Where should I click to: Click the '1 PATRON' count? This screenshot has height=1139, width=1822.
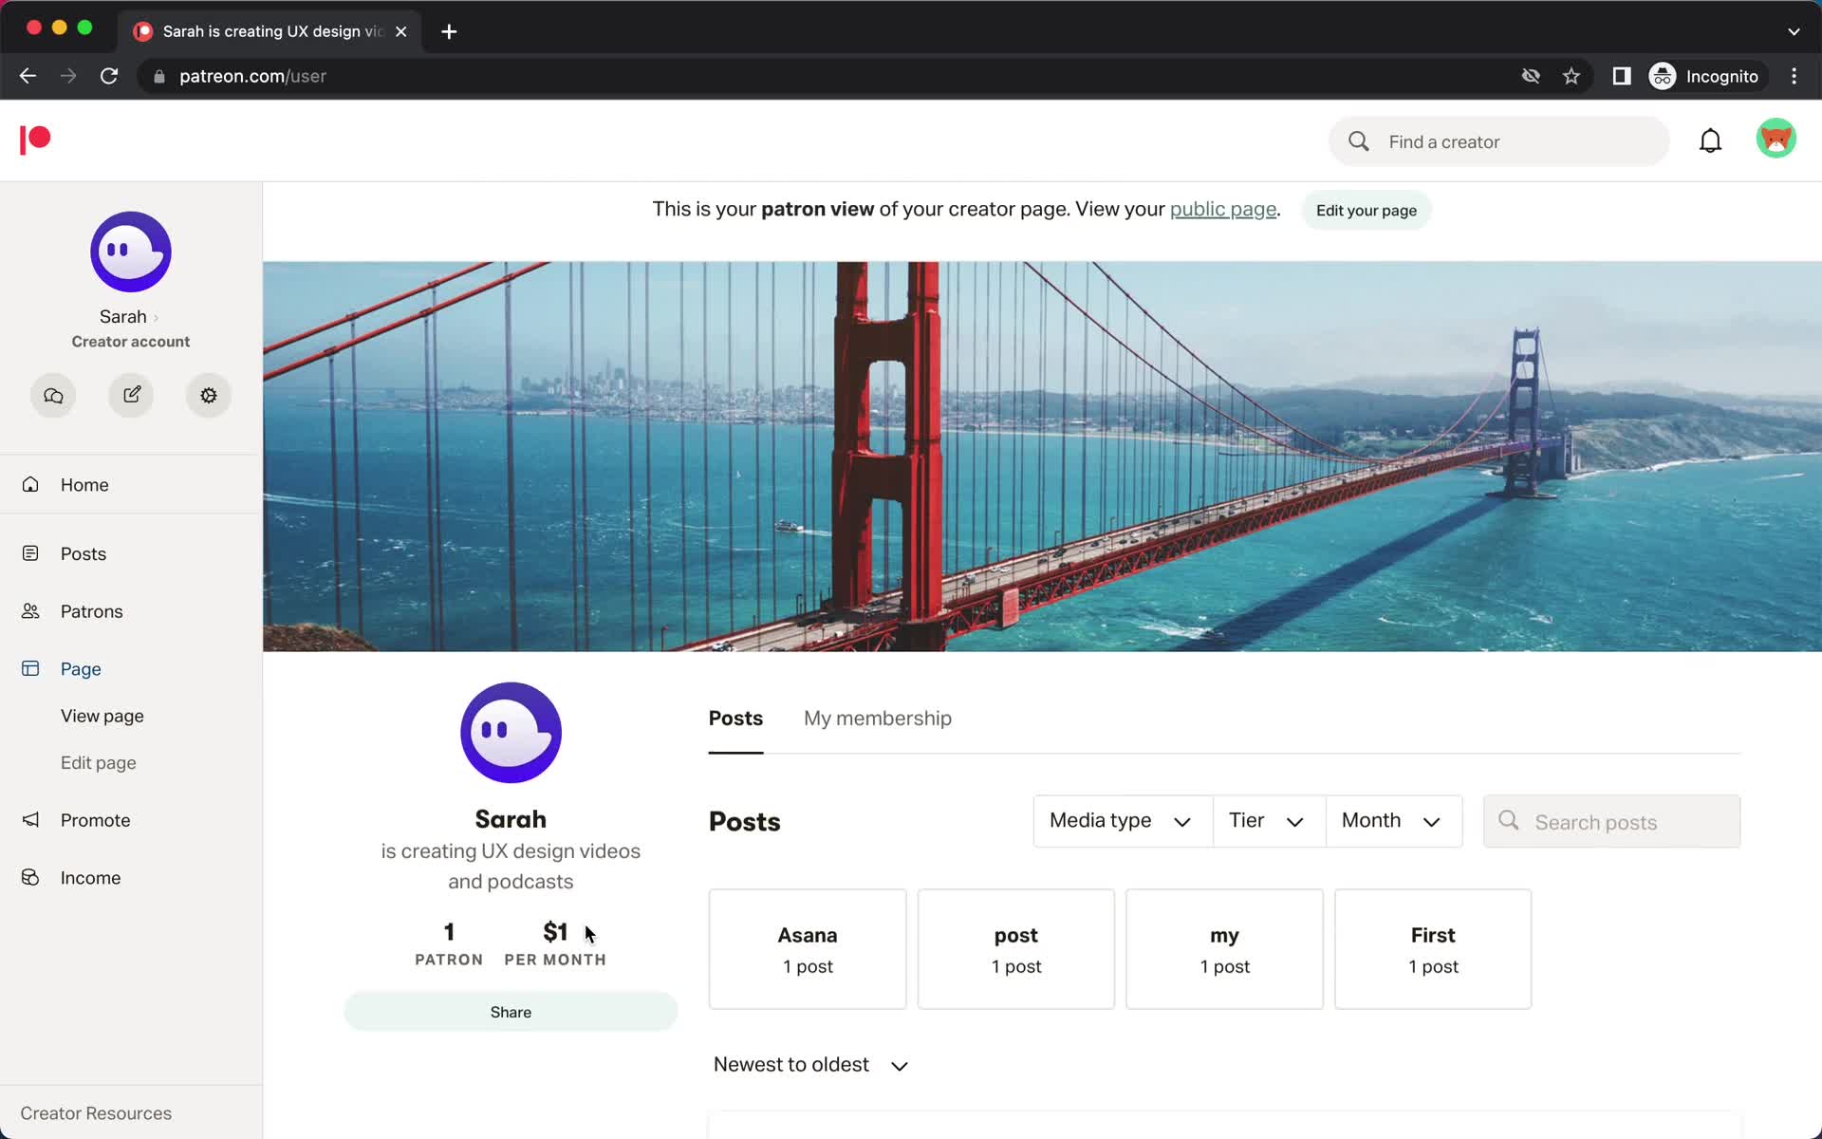point(449,943)
